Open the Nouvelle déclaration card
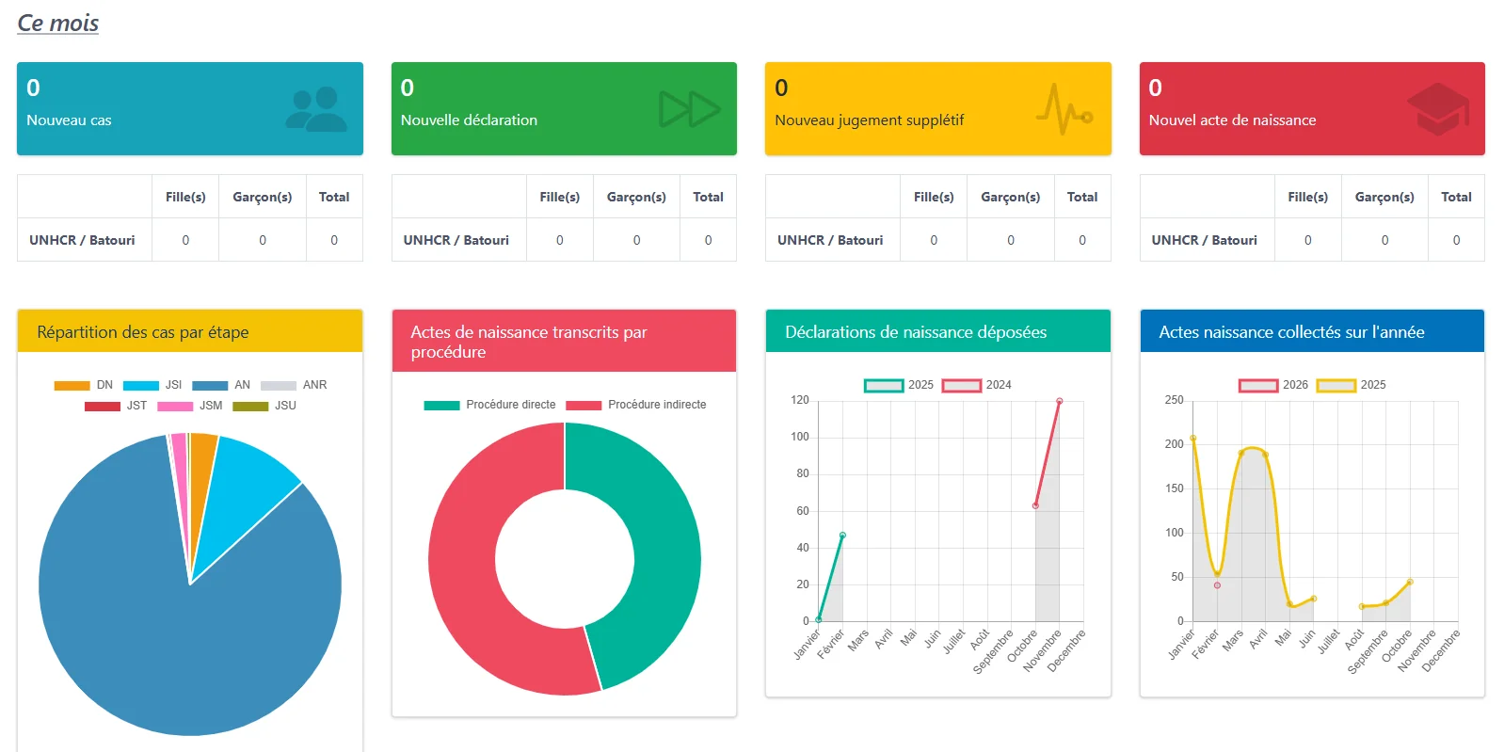The height and width of the screenshot is (752, 1504). point(564,109)
